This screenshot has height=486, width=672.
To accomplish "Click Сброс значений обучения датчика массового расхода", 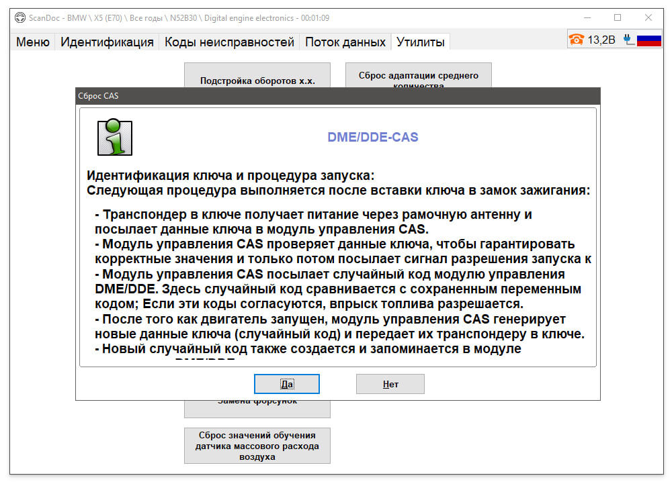I will [x=257, y=446].
